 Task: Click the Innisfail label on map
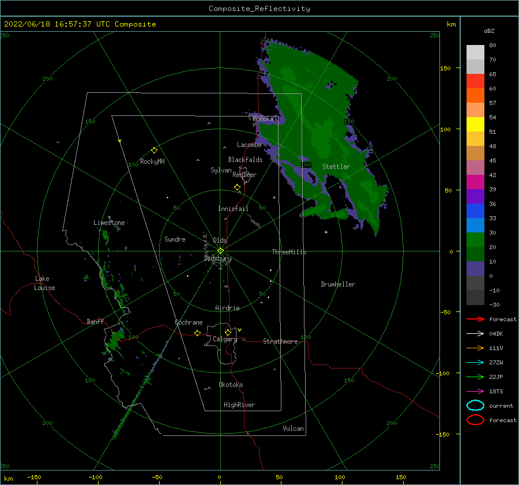pyautogui.click(x=233, y=209)
